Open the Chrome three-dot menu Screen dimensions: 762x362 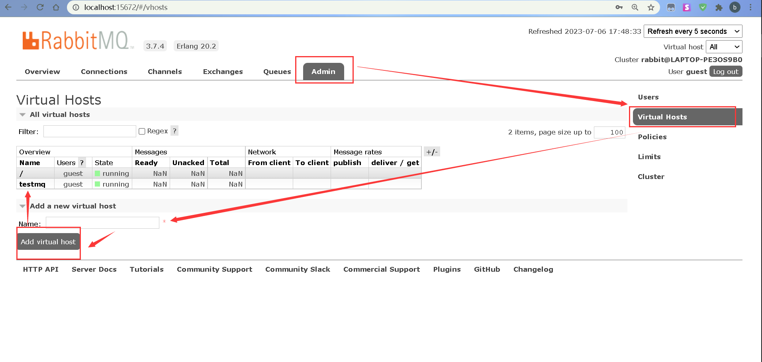(x=751, y=7)
